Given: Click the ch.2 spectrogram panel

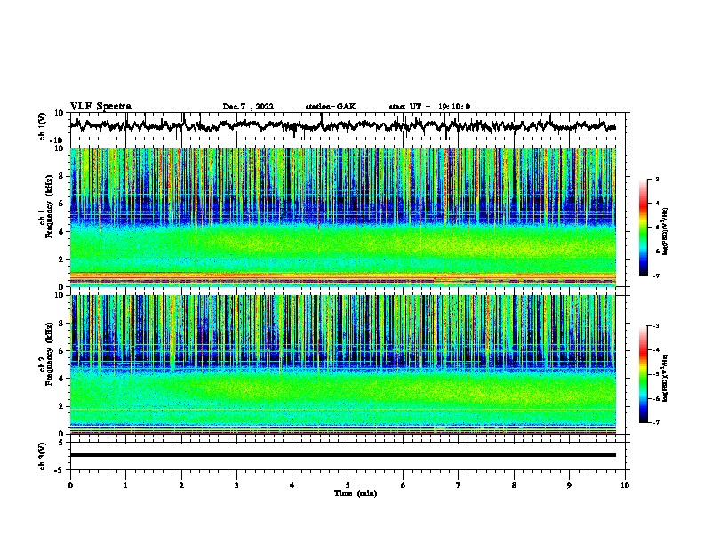Looking at the screenshot, I should click(343, 364).
